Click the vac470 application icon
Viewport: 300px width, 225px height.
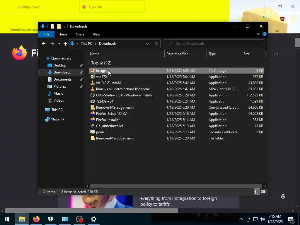pyautogui.click(x=93, y=76)
